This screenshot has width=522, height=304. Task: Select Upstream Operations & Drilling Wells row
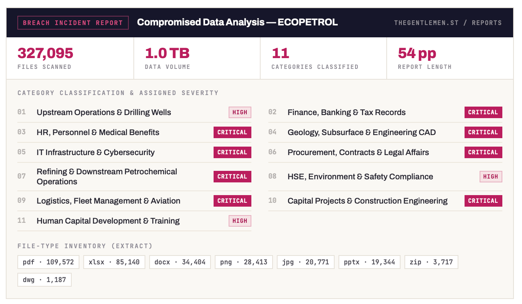[x=135, y=112]
